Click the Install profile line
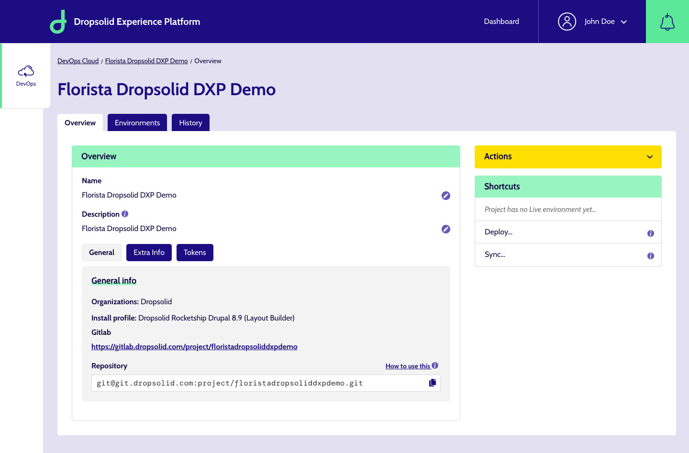Screen dimensions: 689x453 [193, 318]
